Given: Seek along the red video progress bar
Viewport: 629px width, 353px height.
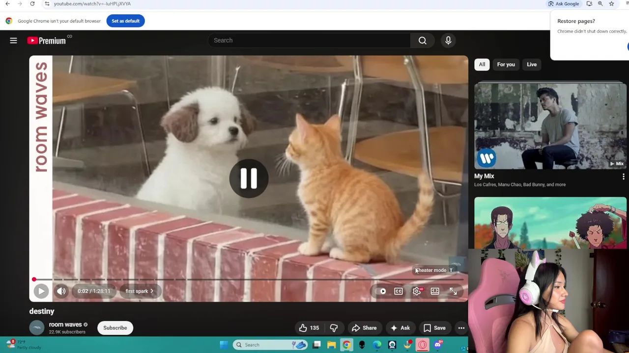Looking at the screenshot, I should [249, 279].
